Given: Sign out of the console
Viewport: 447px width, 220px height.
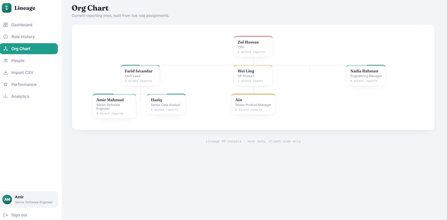Looking at the screenshot, I should (29, 215).
